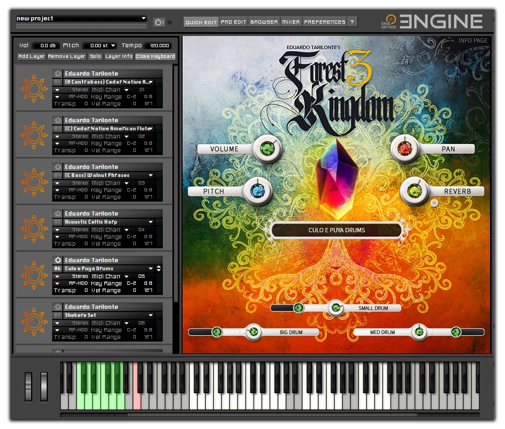
Task: Click sun icon of Walnut Phrases layer
Action: 33,182
